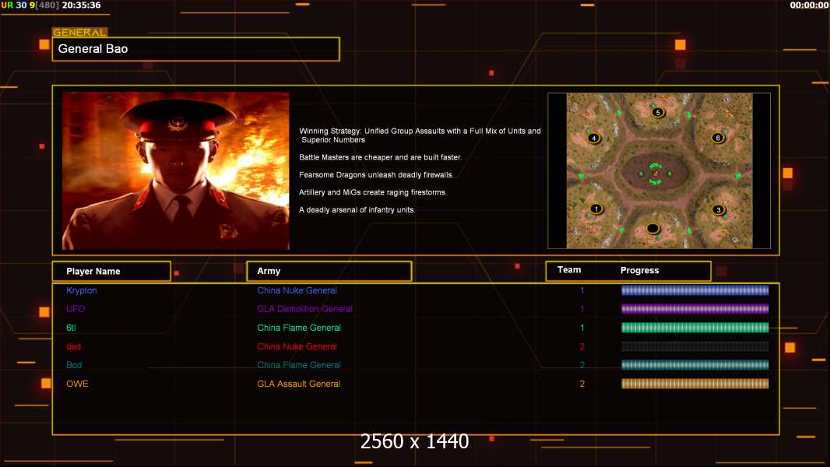Click ded's empty progress bar

pos(695,346)
